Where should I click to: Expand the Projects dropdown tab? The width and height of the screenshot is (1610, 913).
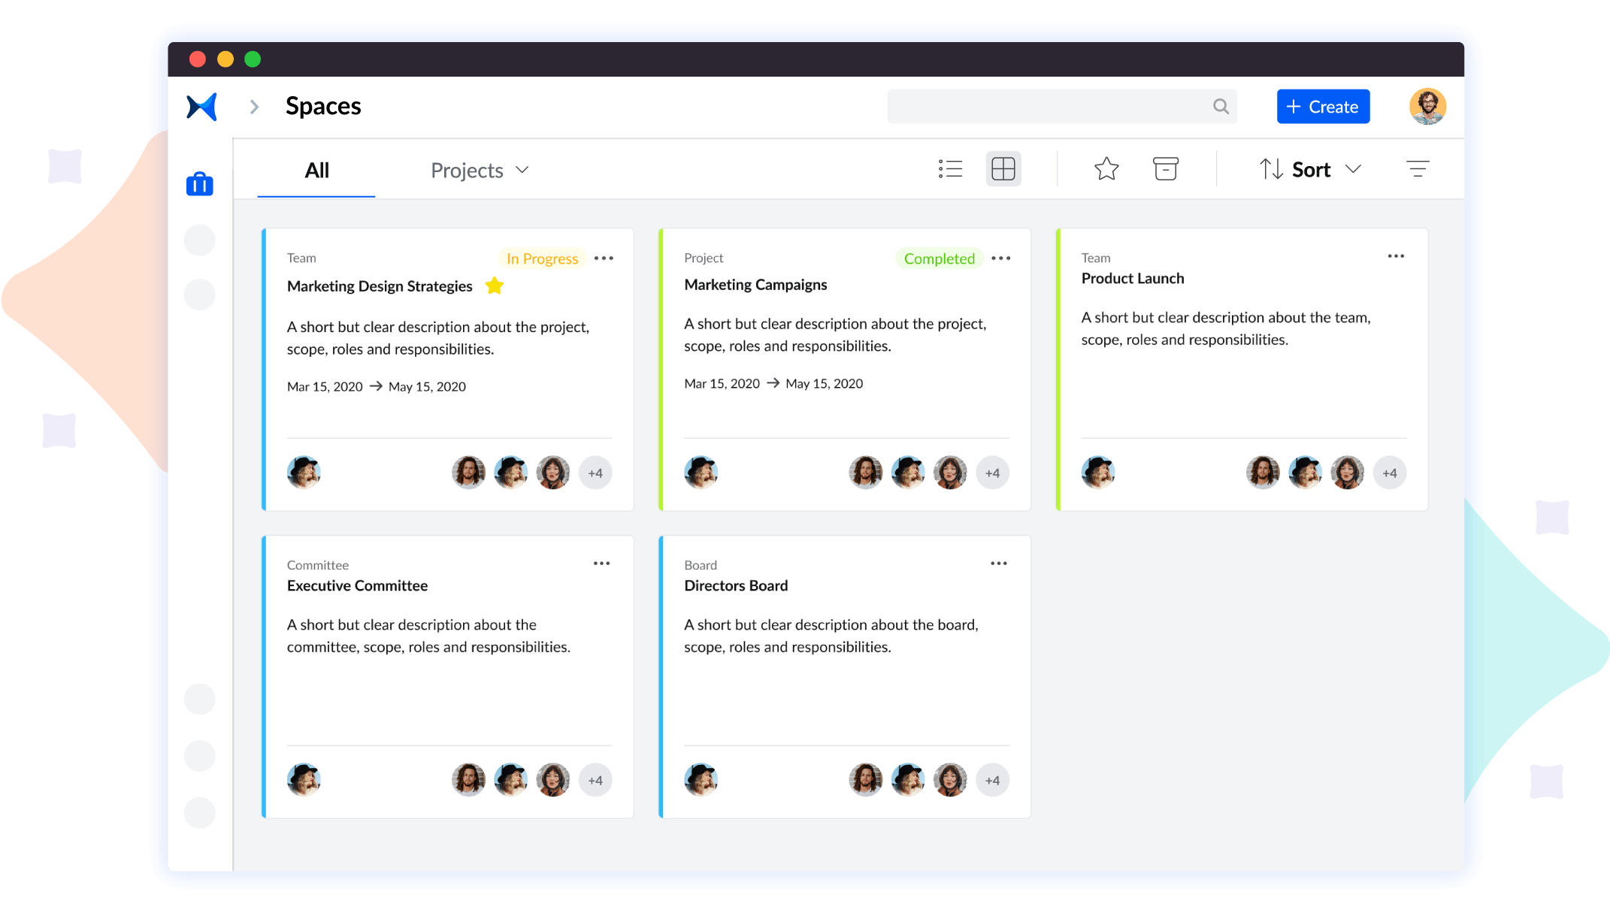click(480, 171)
